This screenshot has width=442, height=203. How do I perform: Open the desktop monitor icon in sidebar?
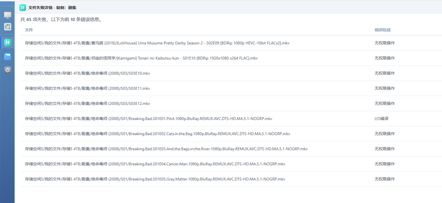(8, 15)
